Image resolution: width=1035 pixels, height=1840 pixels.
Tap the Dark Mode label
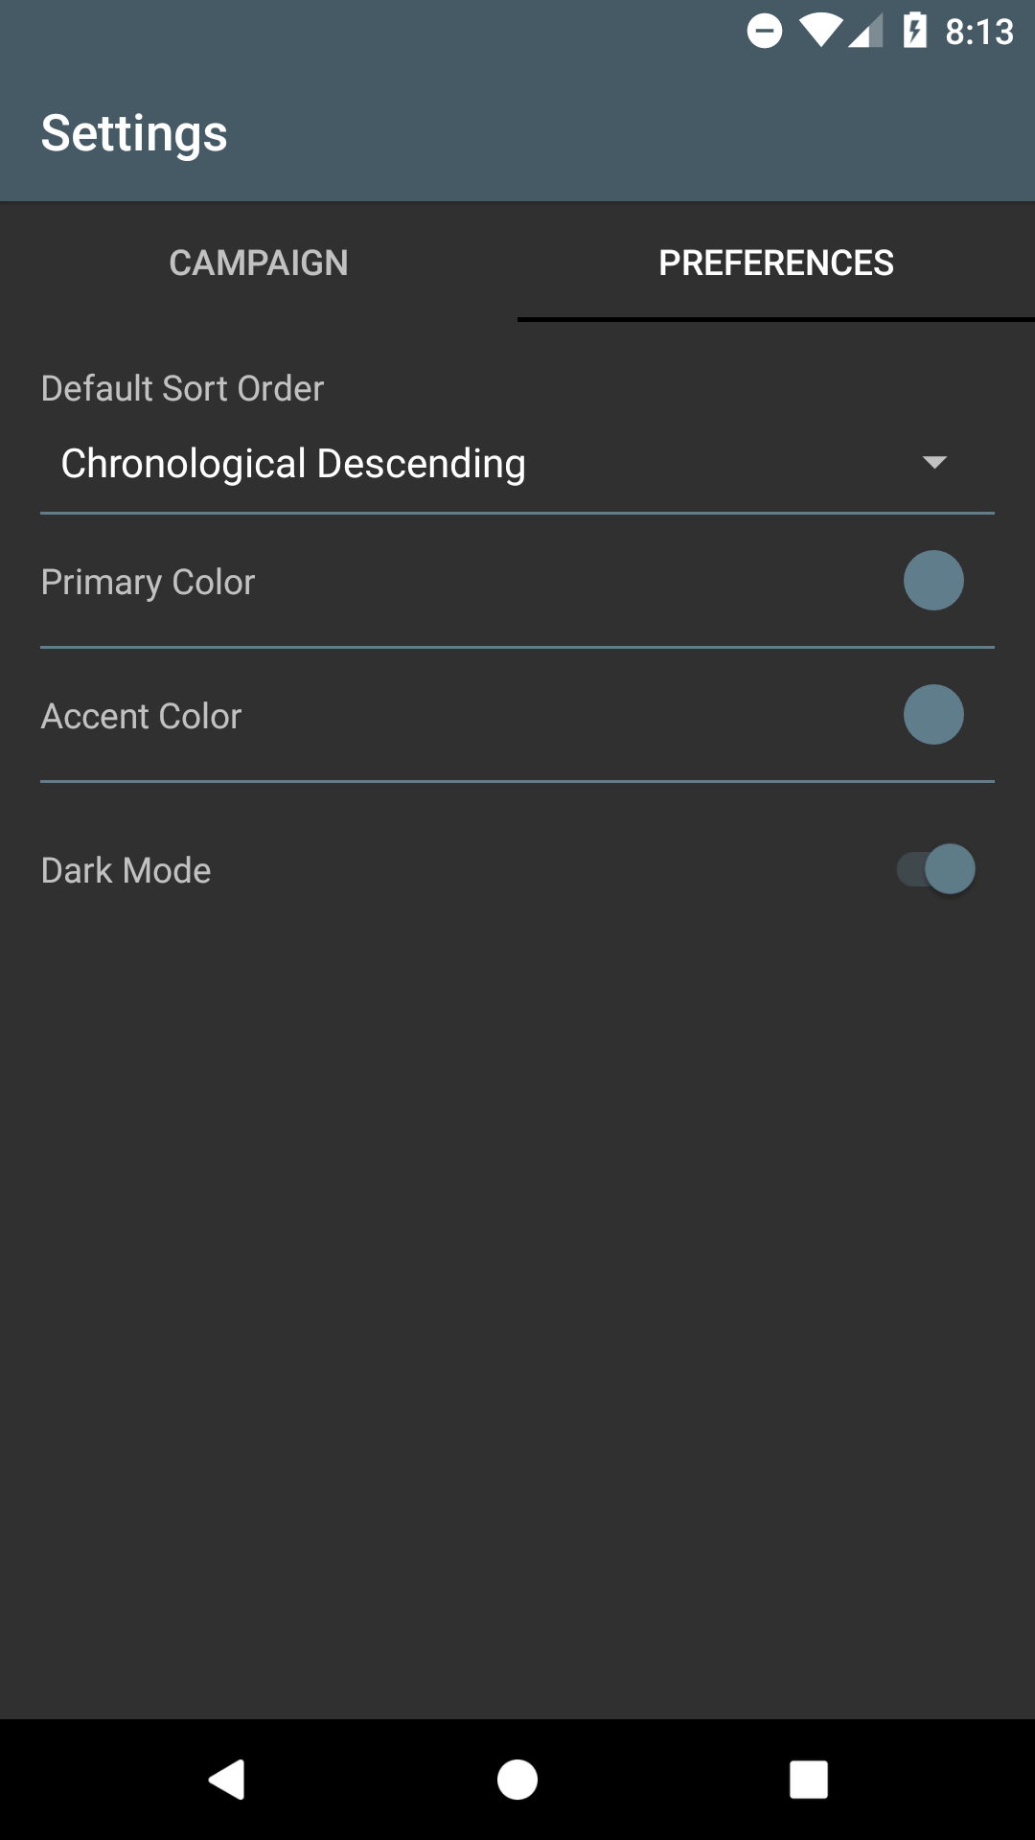click(126, 870)
